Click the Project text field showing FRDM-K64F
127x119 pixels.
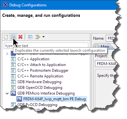click(x=106, y=64)
